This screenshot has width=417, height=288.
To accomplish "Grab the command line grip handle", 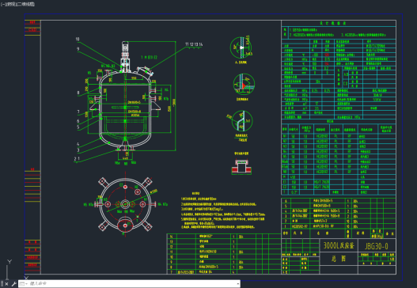I will coord(2,284).
